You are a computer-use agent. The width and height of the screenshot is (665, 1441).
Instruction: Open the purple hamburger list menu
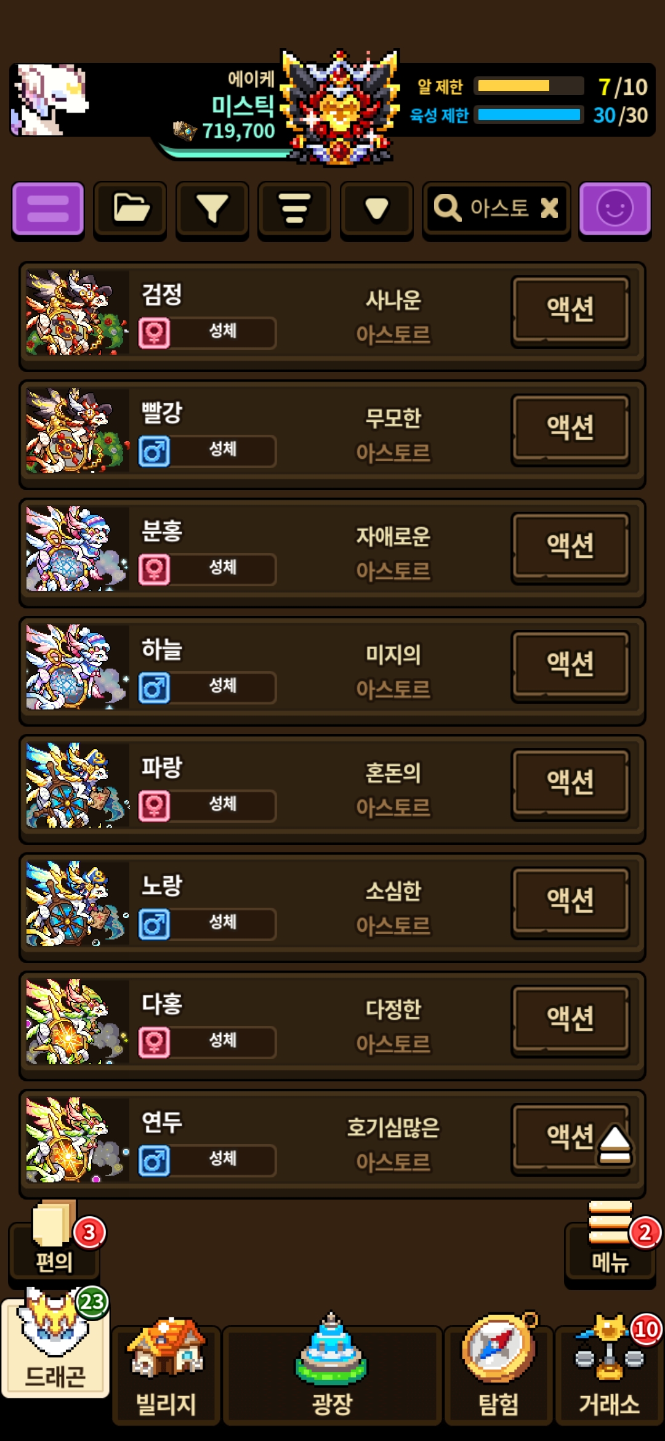click(x=48, y=209)
